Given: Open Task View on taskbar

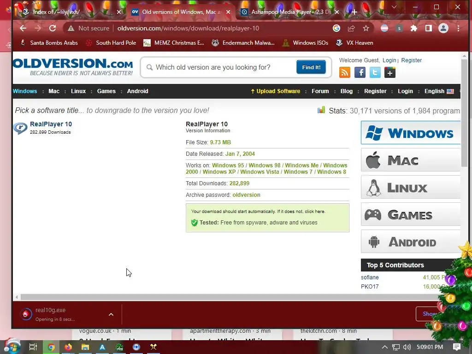Looking at the screenshot, I should [x=33, y=347].
